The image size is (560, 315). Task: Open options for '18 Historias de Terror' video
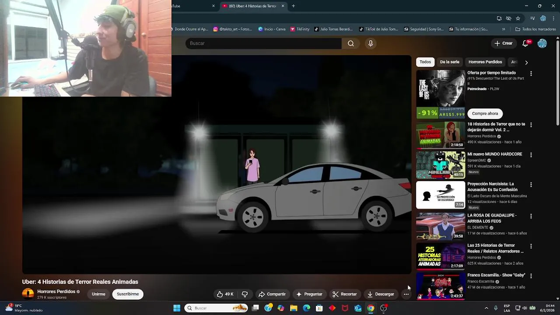point(531,125)
